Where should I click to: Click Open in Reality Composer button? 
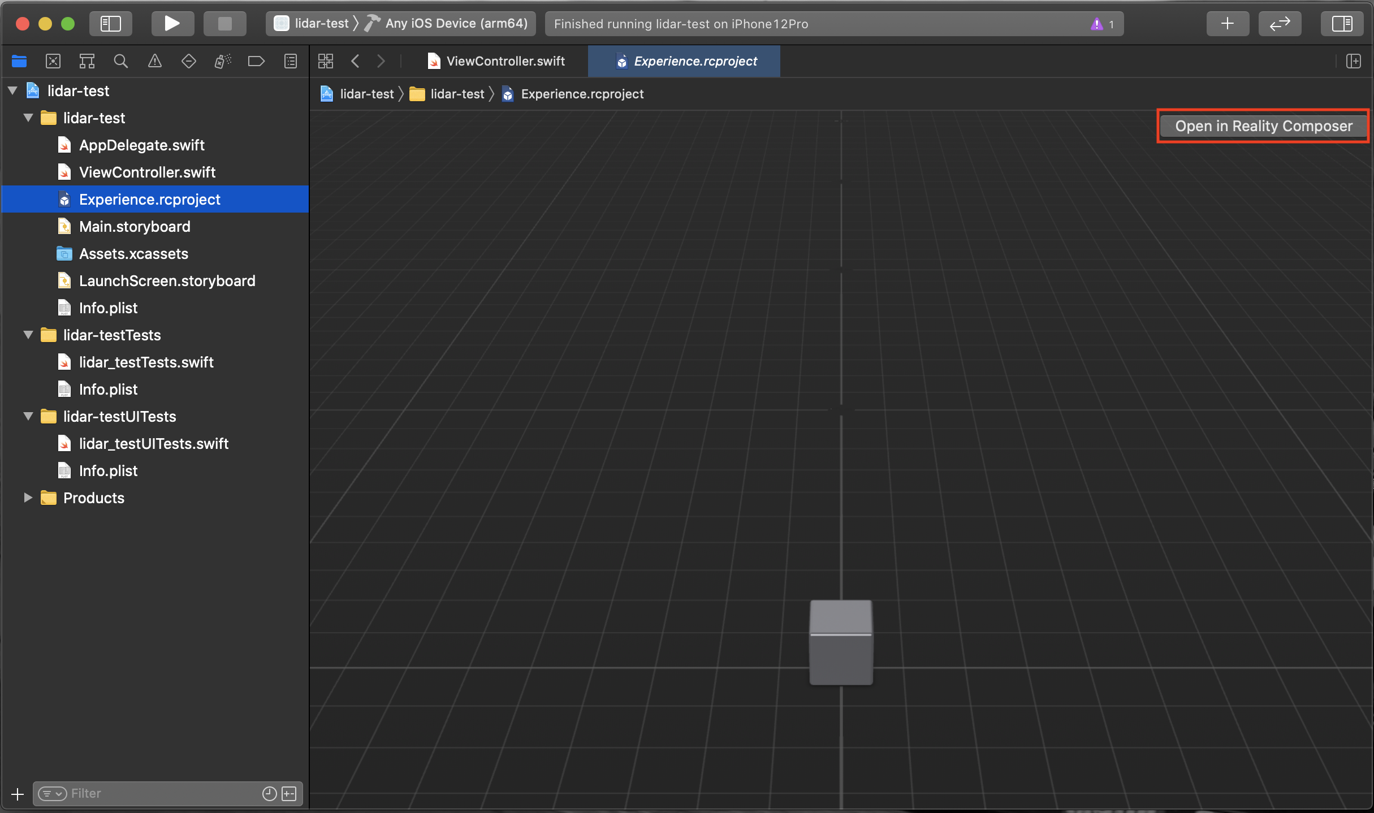(x=1263, y=126)
